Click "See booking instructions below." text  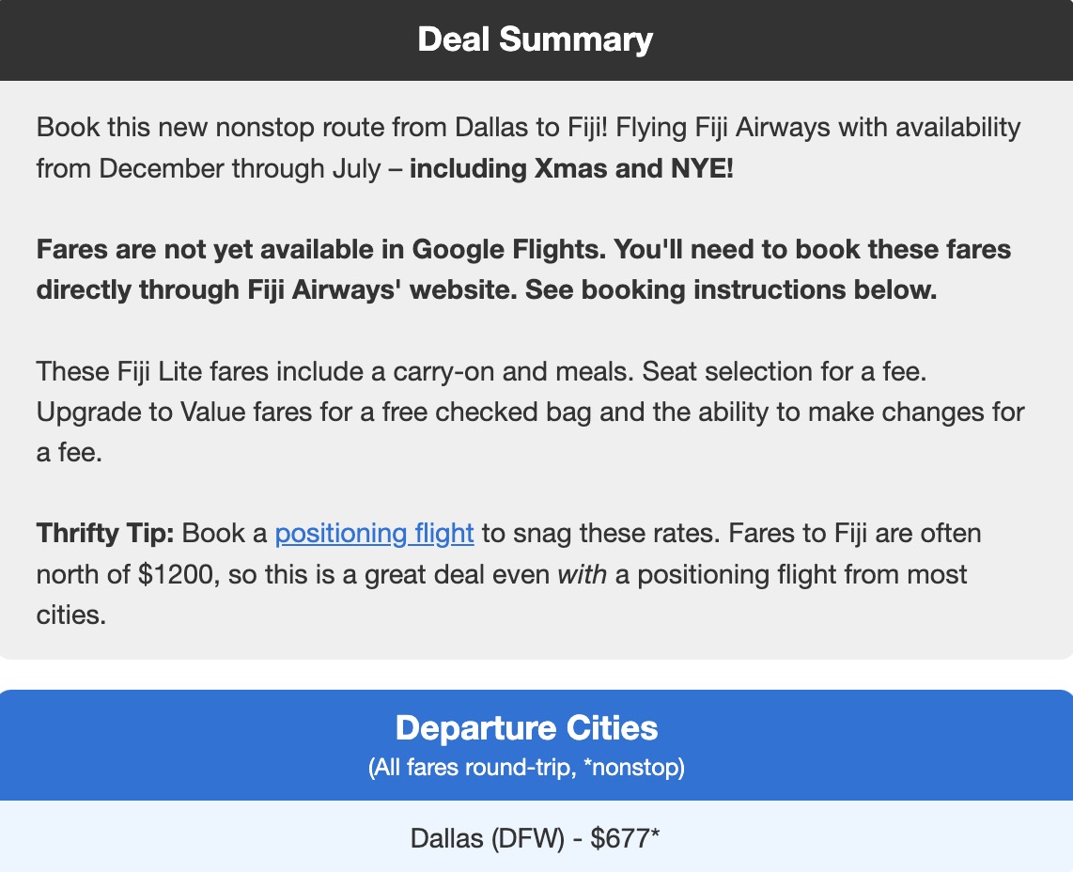731,289
